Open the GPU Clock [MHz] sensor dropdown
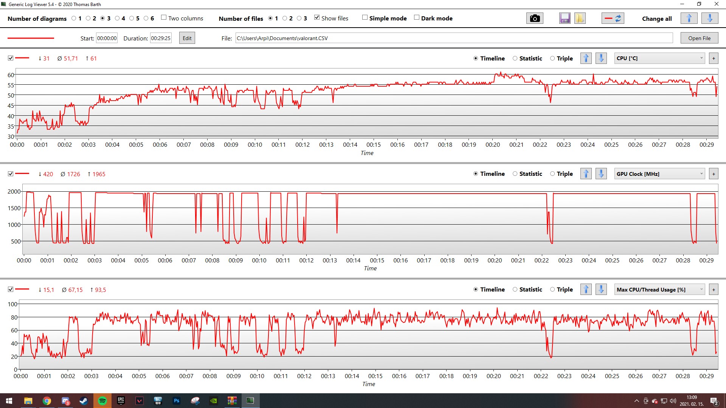The width and height of the screenshot is (726, 408). point(659,174)
